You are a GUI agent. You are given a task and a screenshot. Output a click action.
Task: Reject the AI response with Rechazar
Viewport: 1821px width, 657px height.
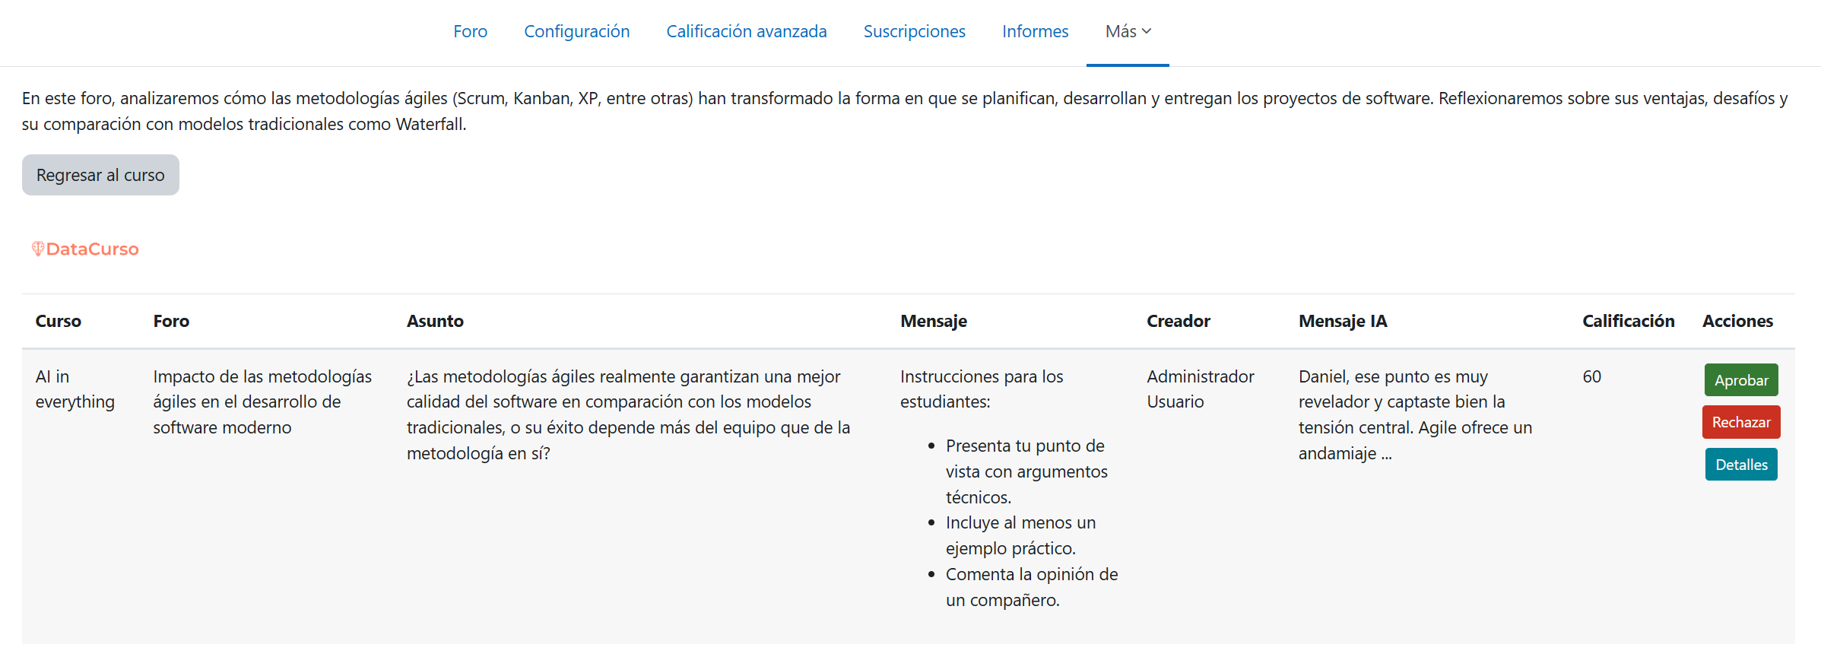1740,422
